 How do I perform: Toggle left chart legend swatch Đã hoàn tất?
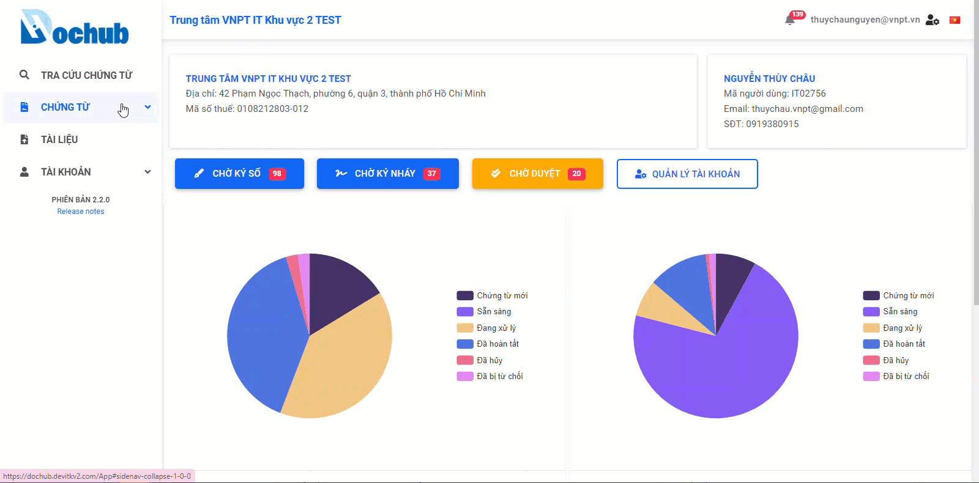pos(465,344)
